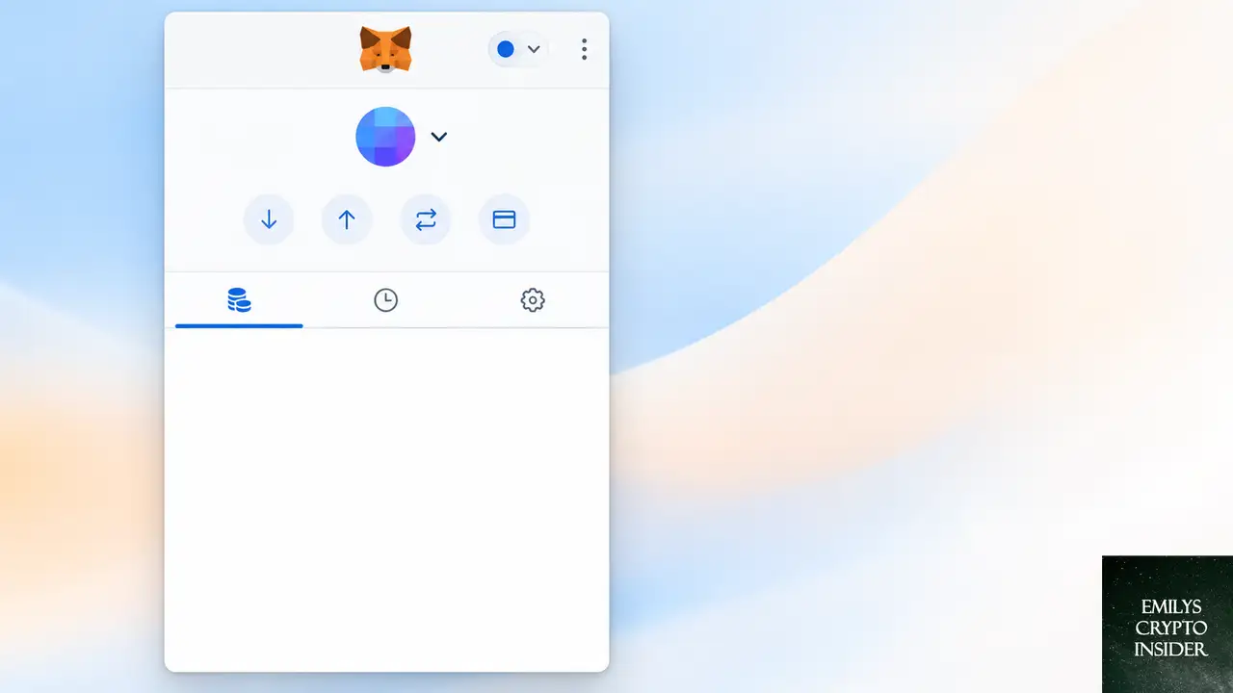Click the buy card button
Image resolution: width=1233 pixels, height=693 pixels.
504,219
